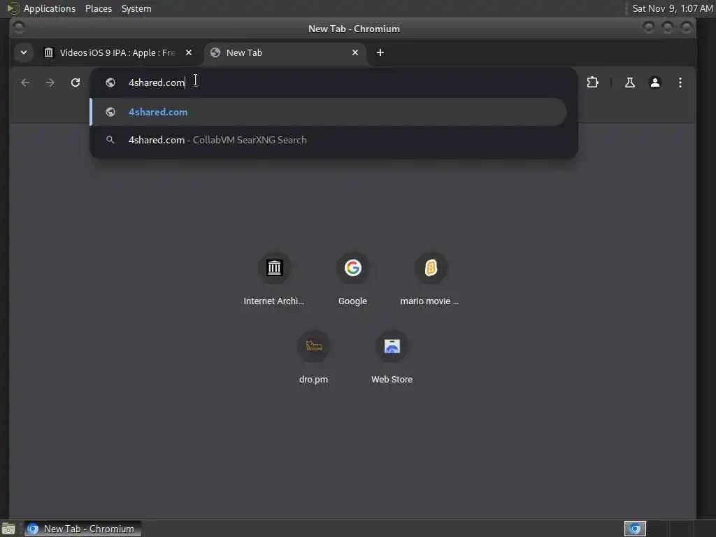The height and width of the screenshot is (537, 716).
Task: Open the three-dot Chromium menu
Action: tap(680, 83)
